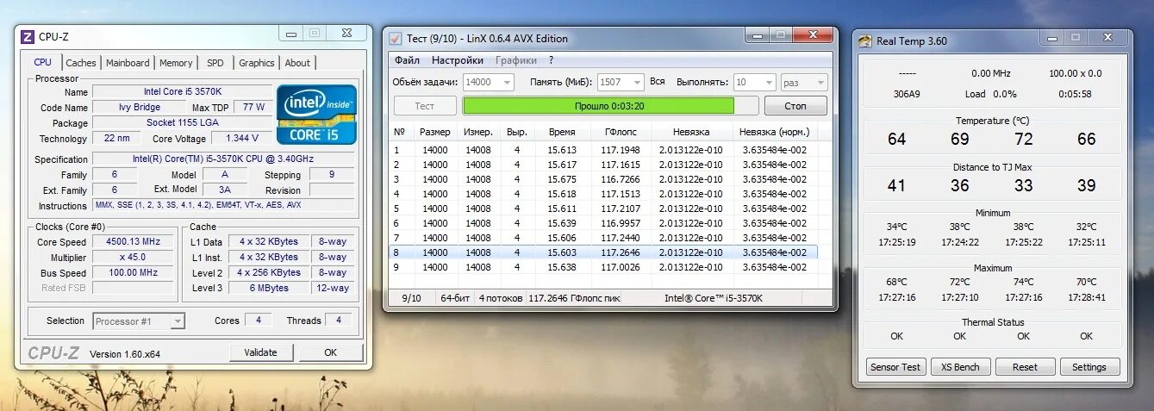
Task: Click the LinX checkmark title icon
Action: click(396, 39)
